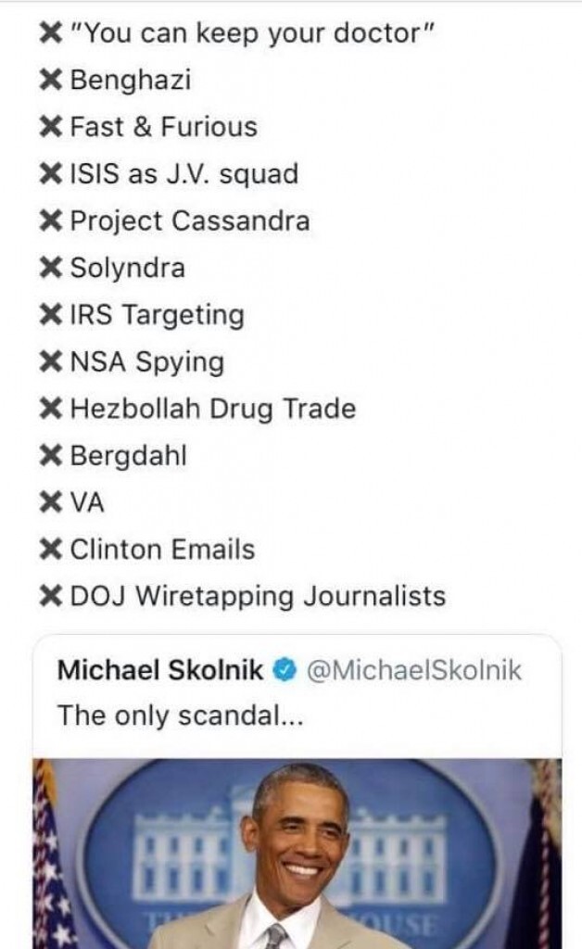Click the X icon before IRS Targeting
Image resolution: width=582 pixels, height=949 pixels.
pos(51,316)
